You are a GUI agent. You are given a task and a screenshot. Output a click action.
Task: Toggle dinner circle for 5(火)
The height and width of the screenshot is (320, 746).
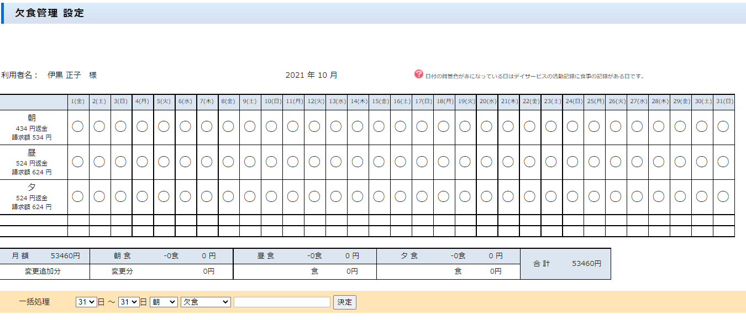[164, 196]
